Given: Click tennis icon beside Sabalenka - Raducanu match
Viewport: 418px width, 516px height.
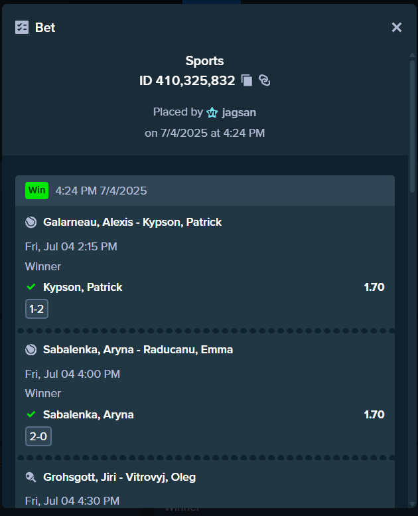Looking at the screenshot, I should point(31,349).
